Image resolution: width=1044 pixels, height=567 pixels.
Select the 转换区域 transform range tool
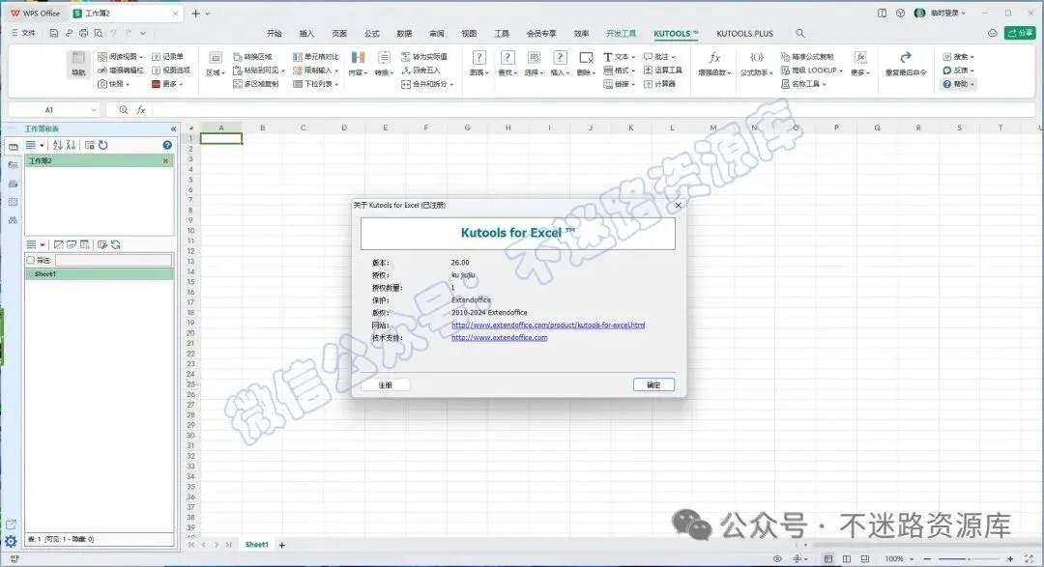pyautogui.click(x=252, y=57)
